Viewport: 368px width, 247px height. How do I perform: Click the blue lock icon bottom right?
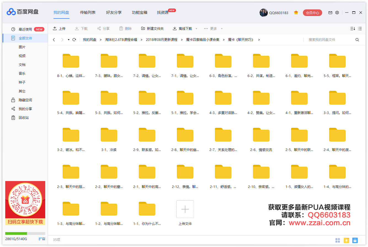[355, 240]
